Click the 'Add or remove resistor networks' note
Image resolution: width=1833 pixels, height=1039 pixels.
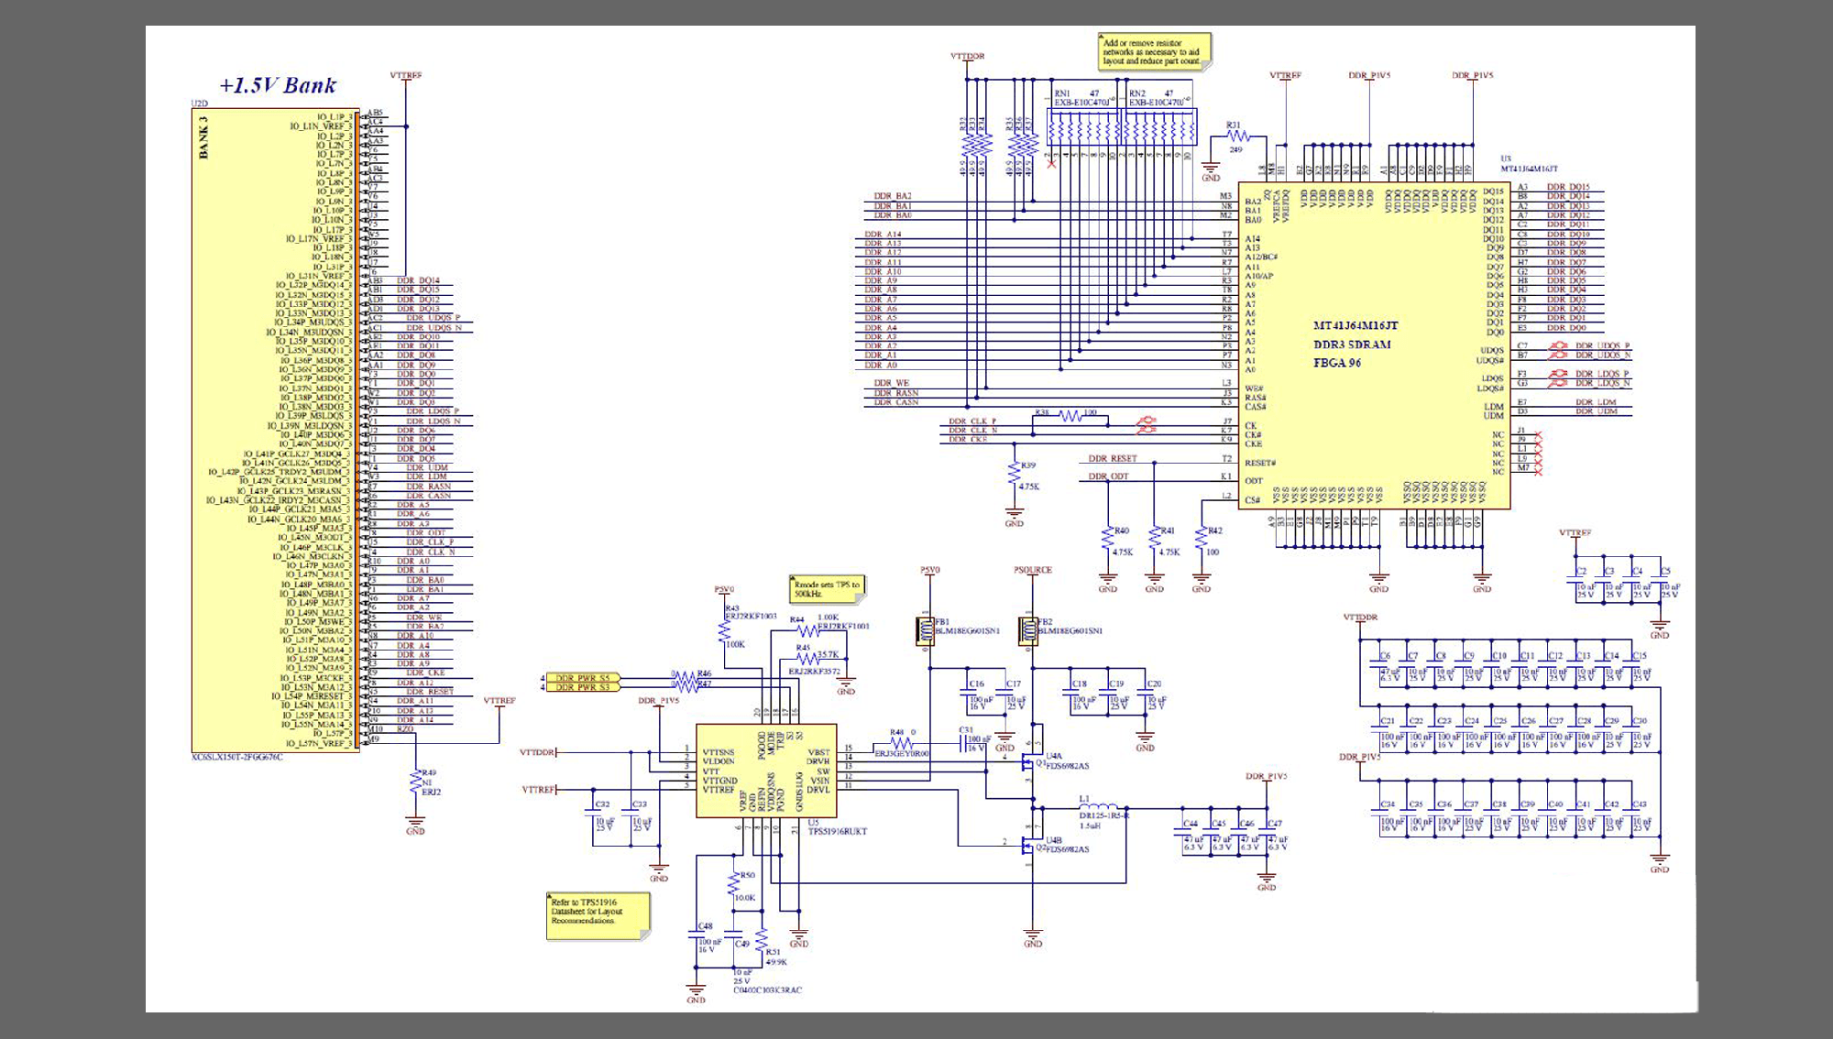[1154, 51]
